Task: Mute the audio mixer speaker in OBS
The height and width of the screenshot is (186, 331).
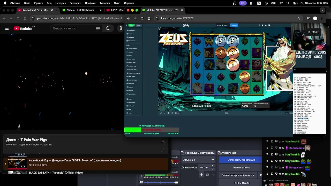Action: (141, 182)
